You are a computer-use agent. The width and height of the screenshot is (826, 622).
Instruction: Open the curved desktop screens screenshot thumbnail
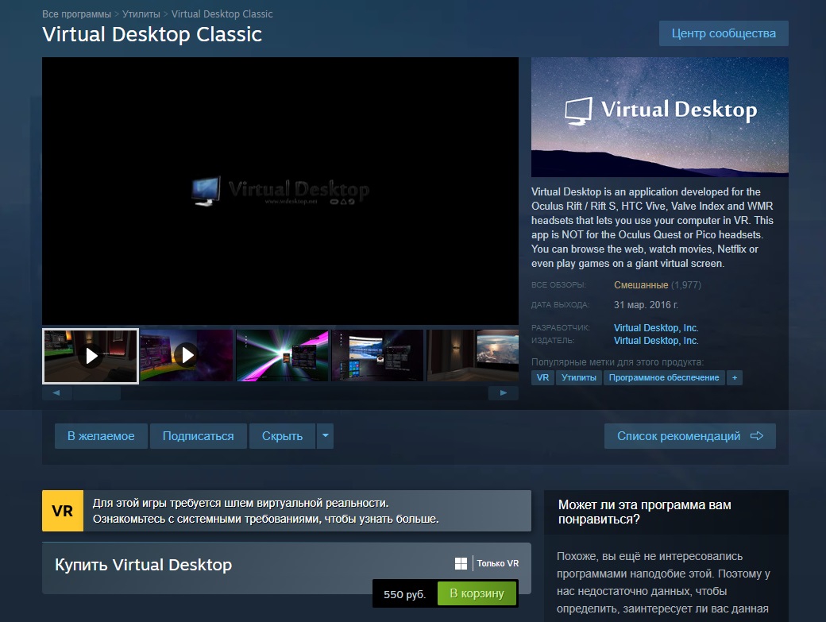coord(377,356)
